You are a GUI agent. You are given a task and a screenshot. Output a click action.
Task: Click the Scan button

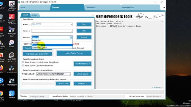tap(84, 24)
